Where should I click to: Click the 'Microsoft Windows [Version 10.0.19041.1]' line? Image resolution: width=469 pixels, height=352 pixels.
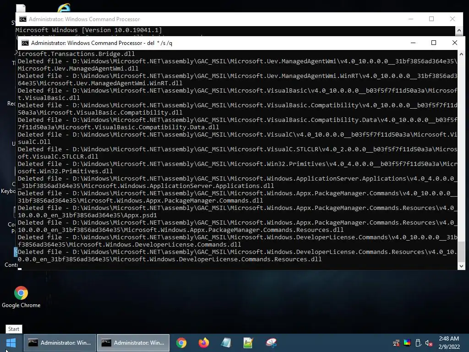(x=88, y=30)
